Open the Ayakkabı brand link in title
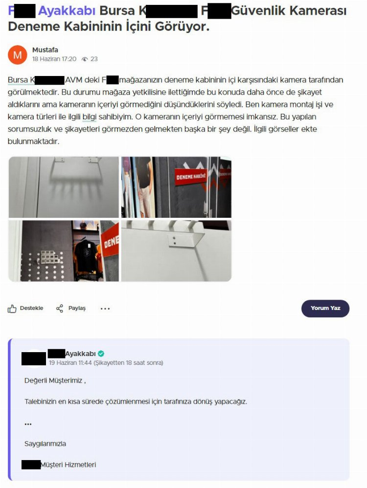The width and height of the screenshot is (367, 488). pos(67,11)
